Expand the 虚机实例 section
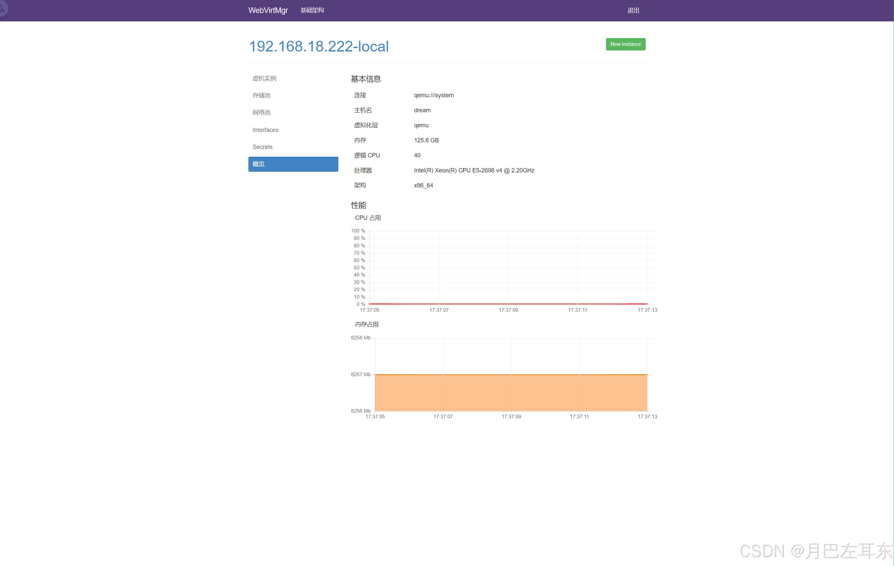The image size is (894, 566). tap(264, 78)
